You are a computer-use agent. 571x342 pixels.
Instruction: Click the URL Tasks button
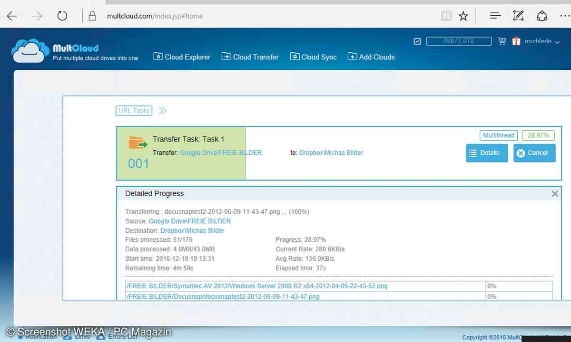(x=134, y=111)
